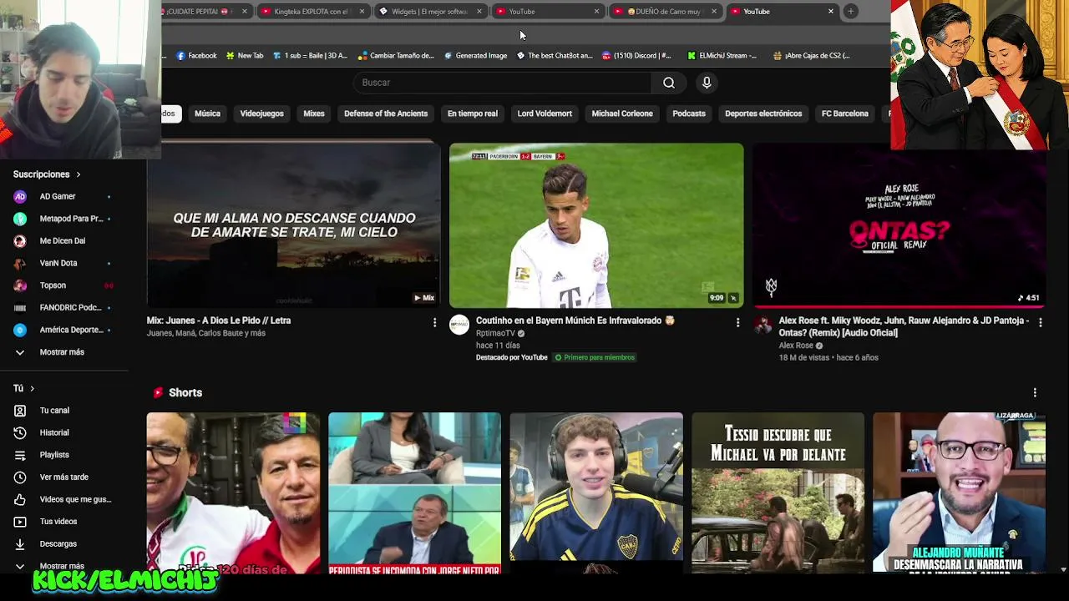Select the Música filter chip
The height and width of the screenshot is (601, 1069).
[207, 114]
